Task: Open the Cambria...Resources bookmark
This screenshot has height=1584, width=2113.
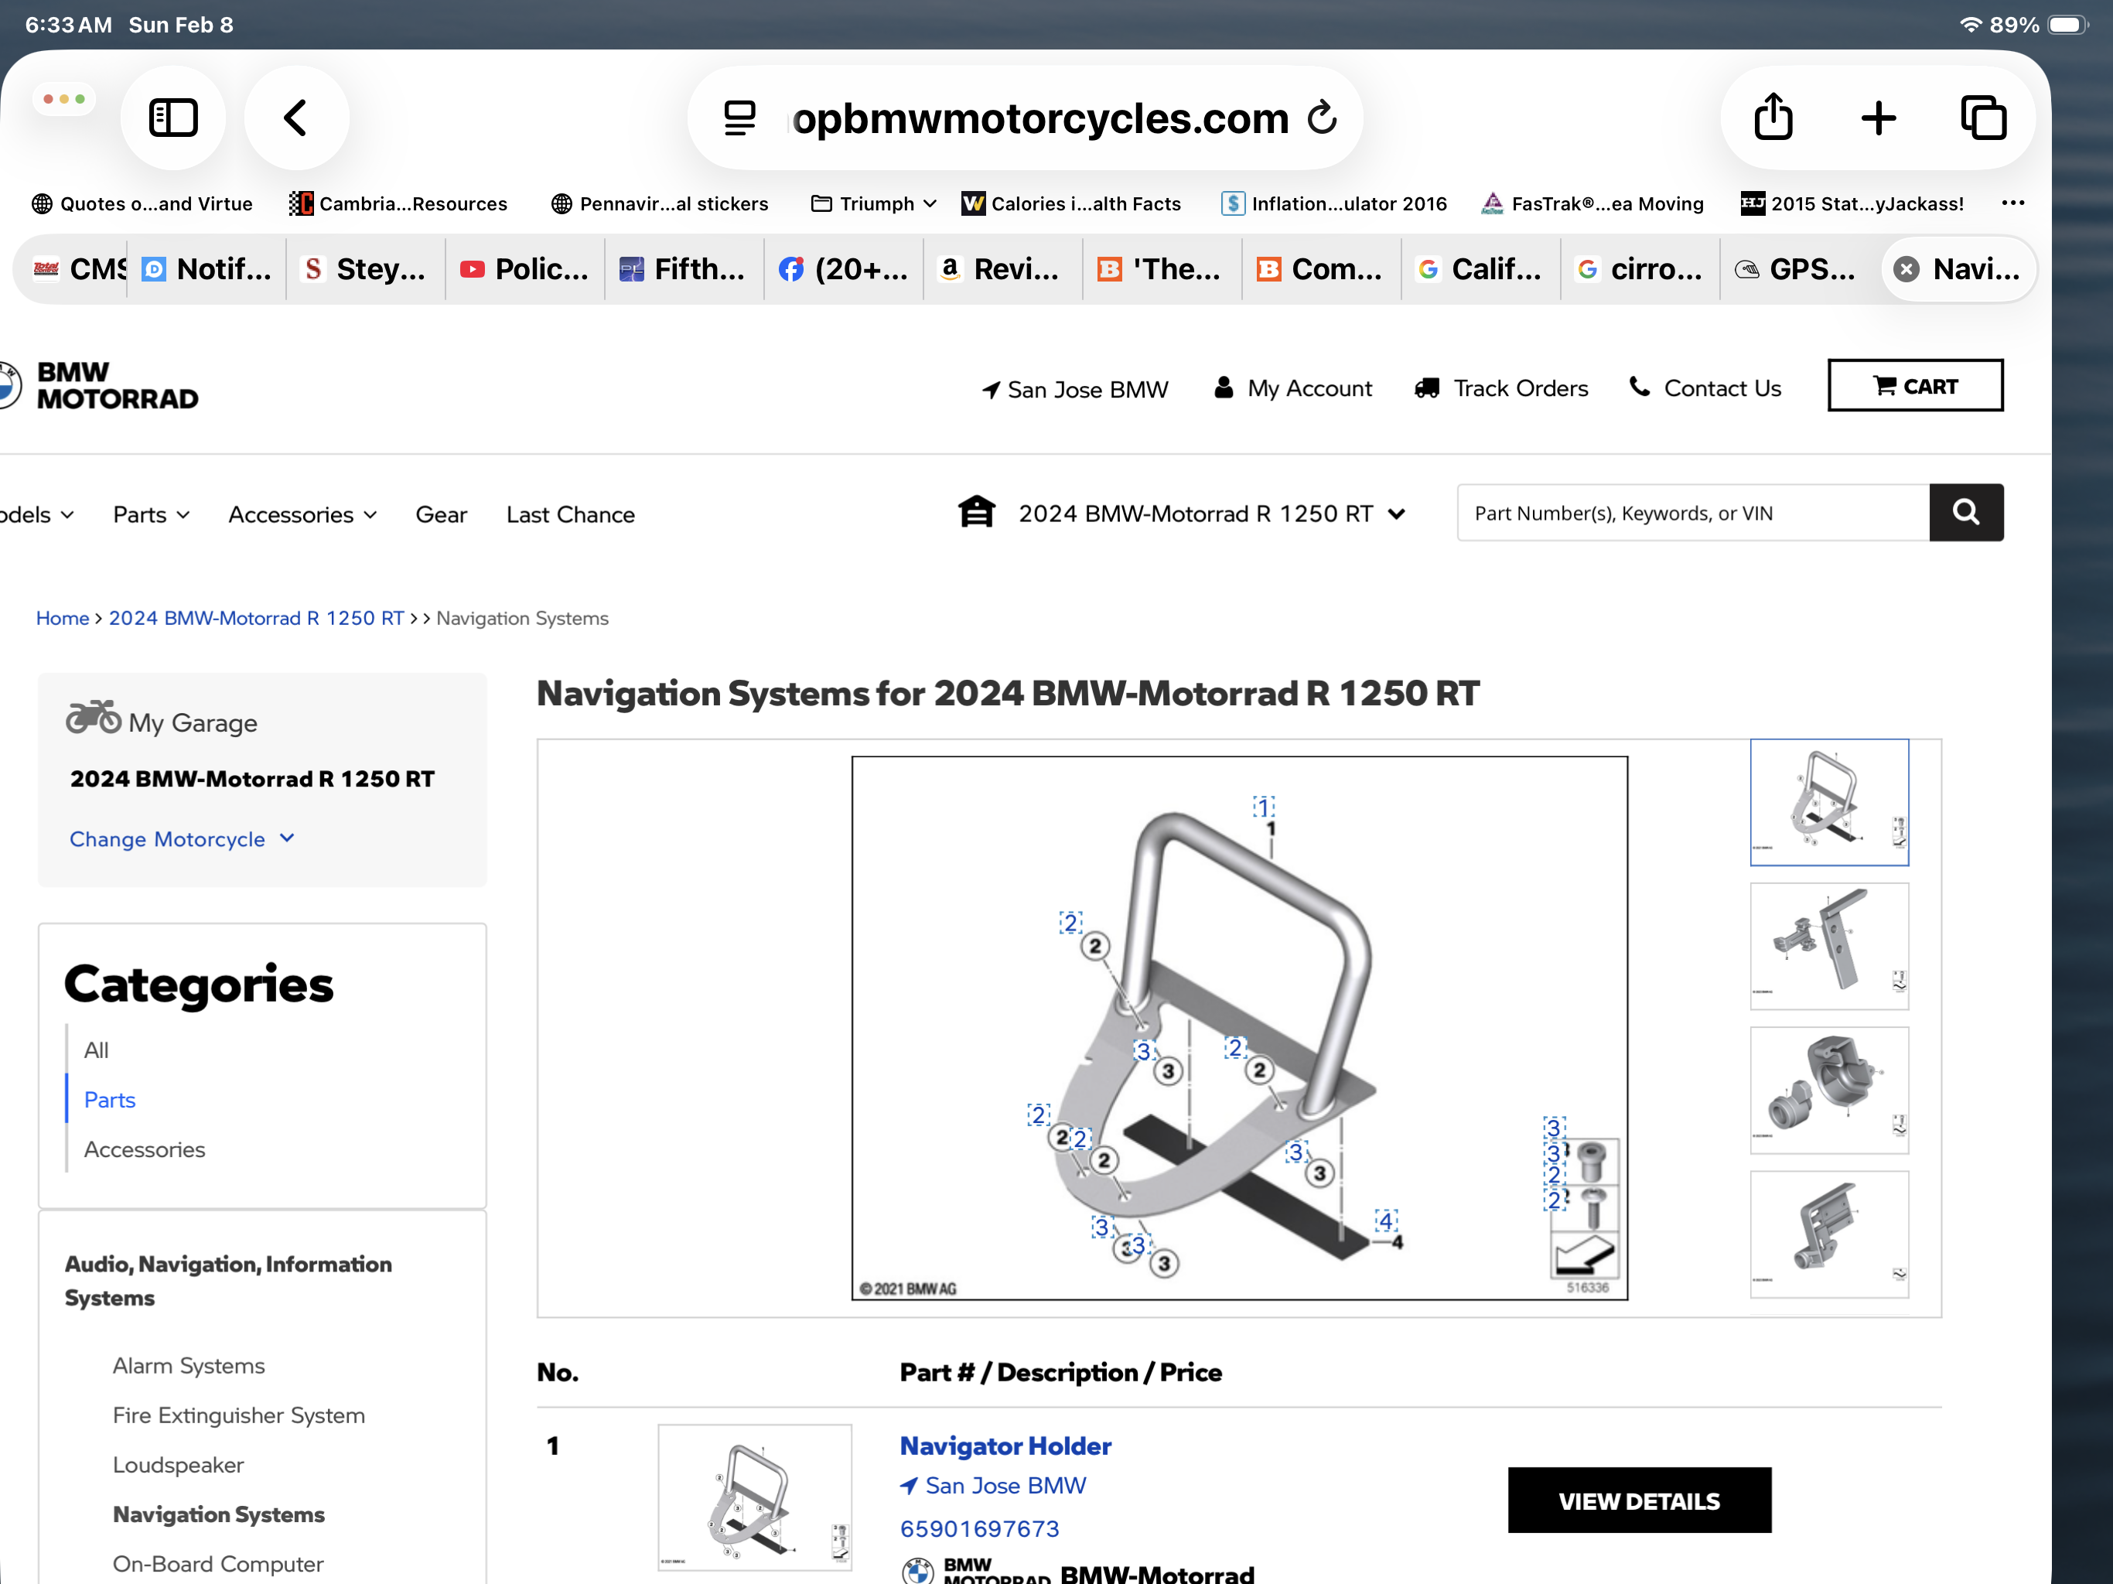Action: click(398, 203)
